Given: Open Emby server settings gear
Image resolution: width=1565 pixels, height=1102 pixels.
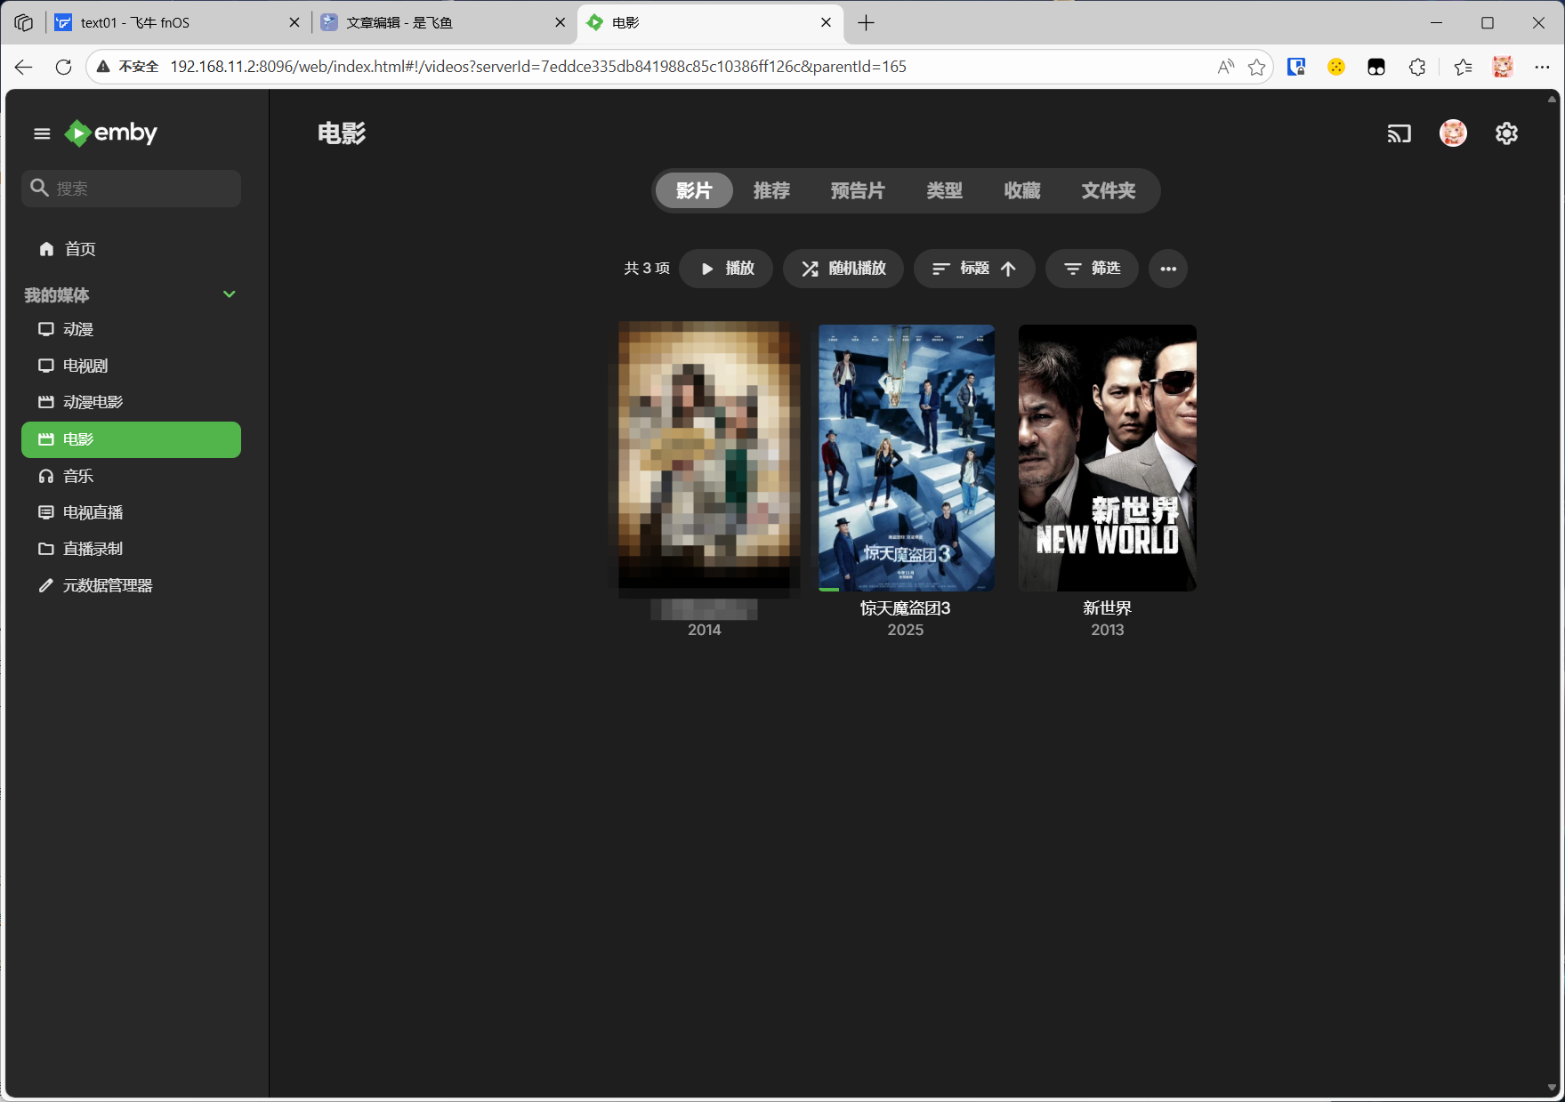Looking at the screenshot, I should click(1506, 133).
